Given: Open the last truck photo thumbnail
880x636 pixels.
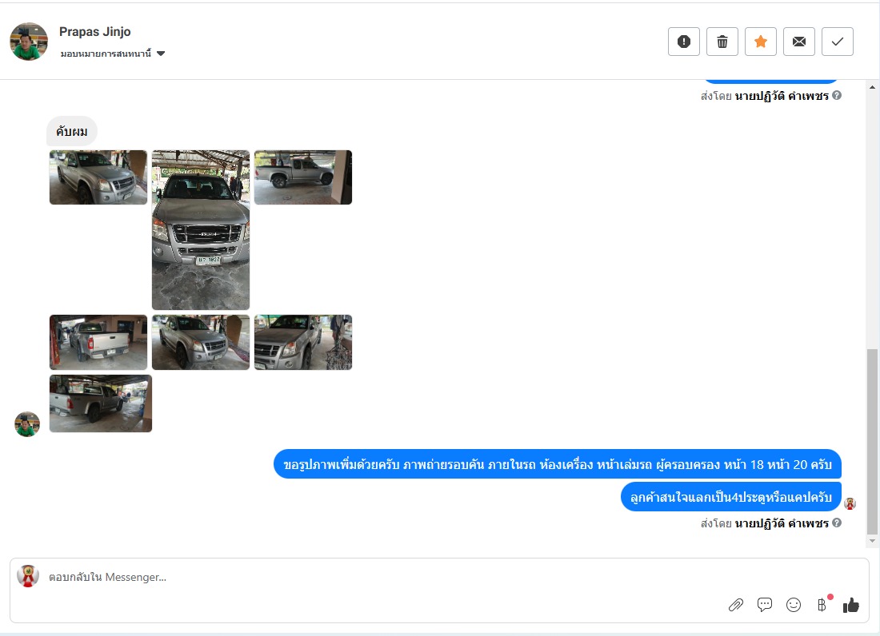Looking at the screenshot, I should click(101, 403).
